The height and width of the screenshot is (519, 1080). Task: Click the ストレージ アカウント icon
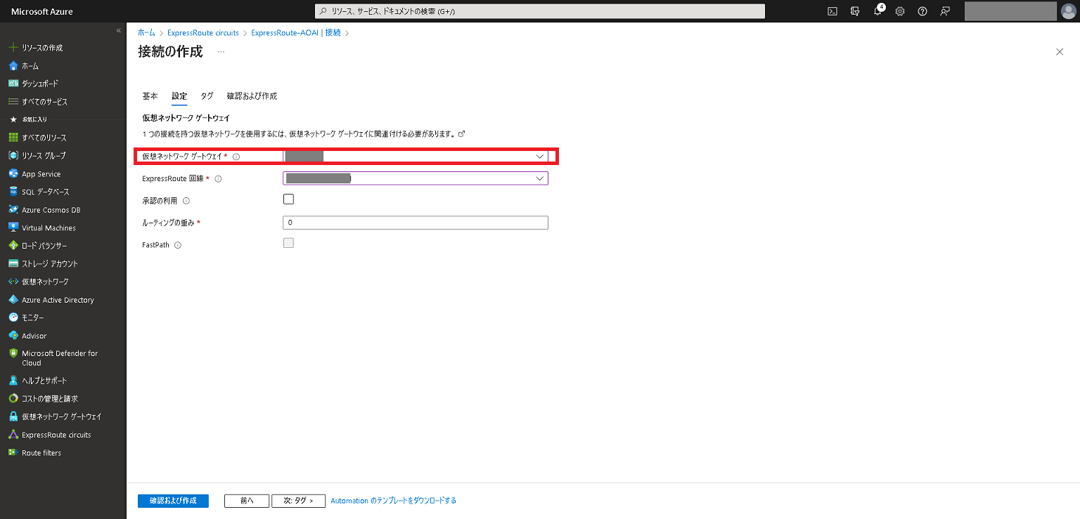(x=13, y=263)
